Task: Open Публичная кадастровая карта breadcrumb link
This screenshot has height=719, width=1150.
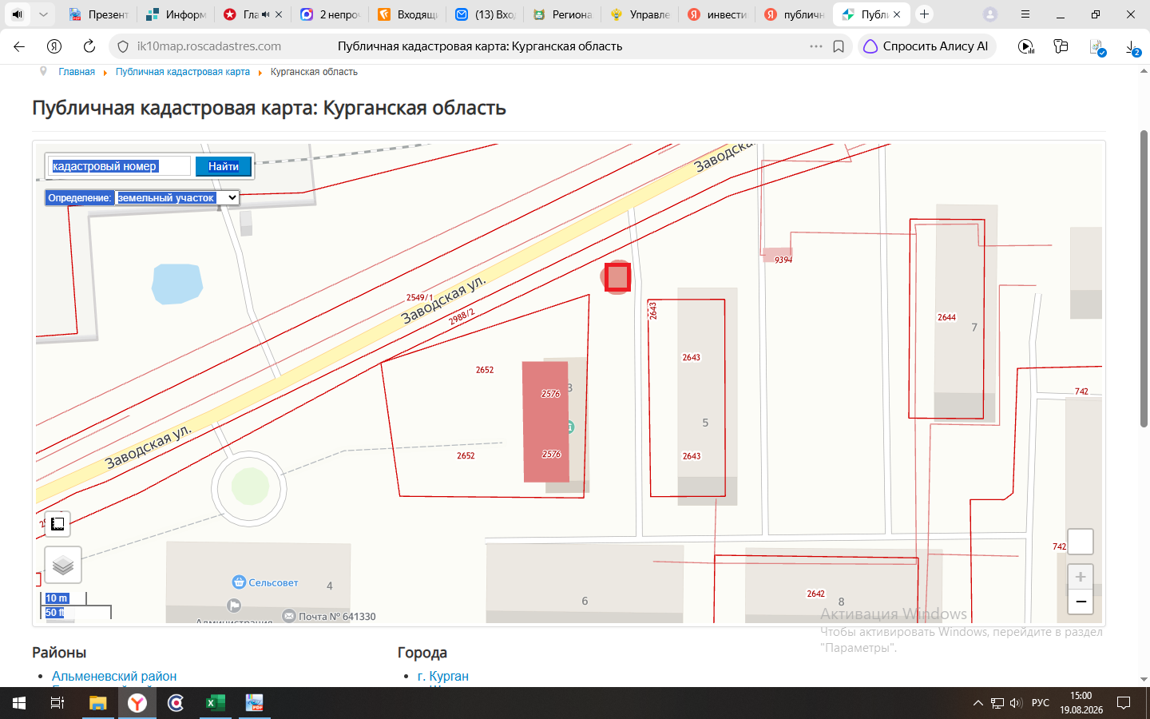Action: [x=183, y=72]
